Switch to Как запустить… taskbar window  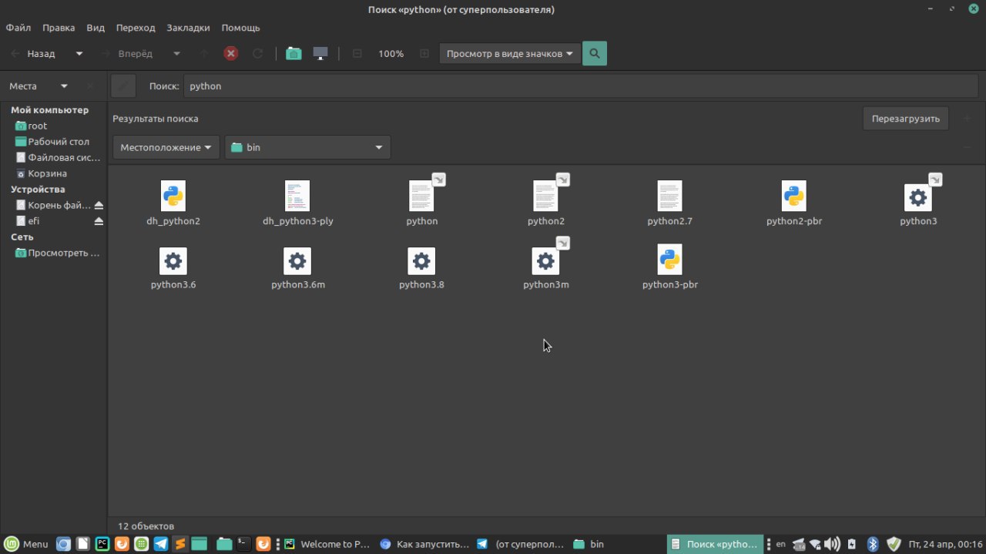(424, 544)
